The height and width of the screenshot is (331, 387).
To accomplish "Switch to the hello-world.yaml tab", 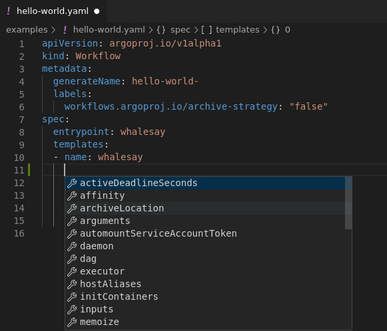I will pos(53,11).
